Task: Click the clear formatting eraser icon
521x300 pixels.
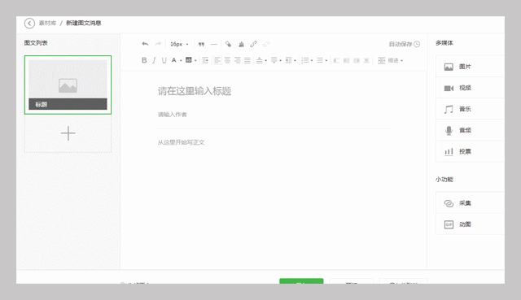Action: tap(228, 44)
